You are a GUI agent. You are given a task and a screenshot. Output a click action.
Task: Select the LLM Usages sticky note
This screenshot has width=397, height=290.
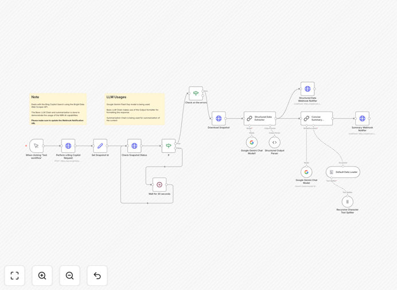click(x=135, y=109)
